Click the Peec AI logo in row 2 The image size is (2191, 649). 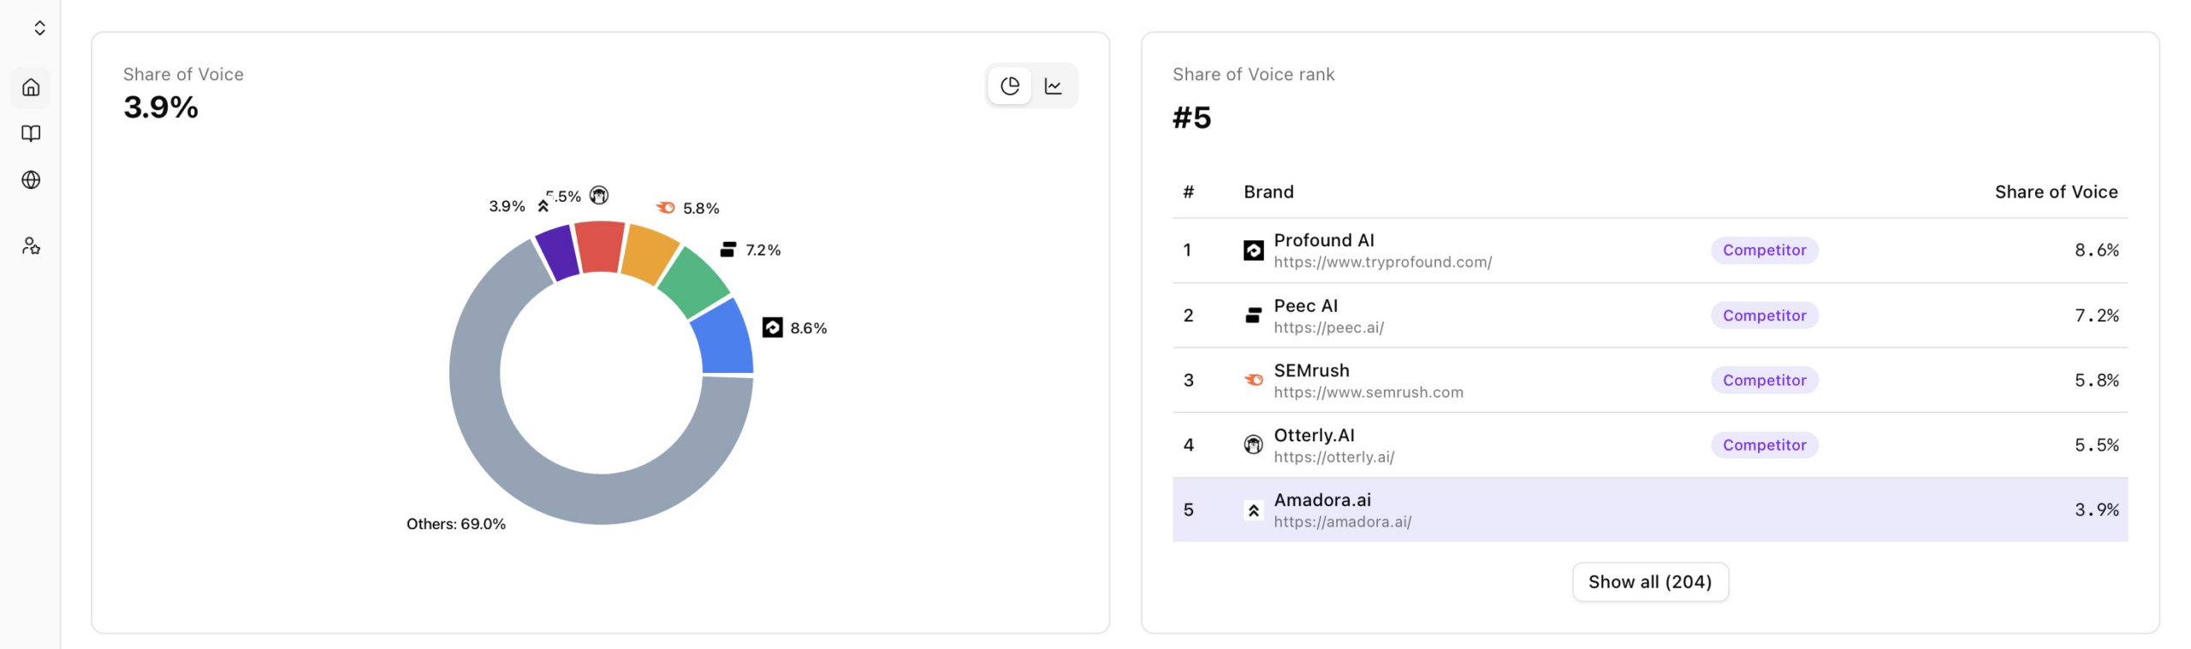point(1252,315)
